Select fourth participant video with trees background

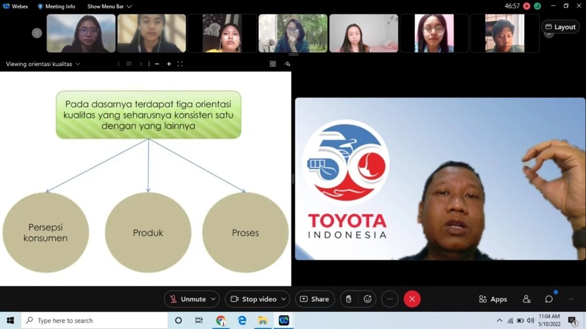293,33
